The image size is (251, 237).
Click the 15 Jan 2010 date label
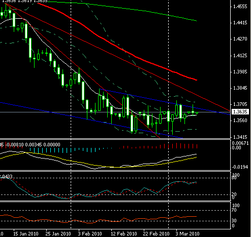point(26,234)
